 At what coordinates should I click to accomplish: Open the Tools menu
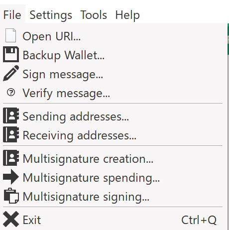pyautogui.click(x=94, y=15)
